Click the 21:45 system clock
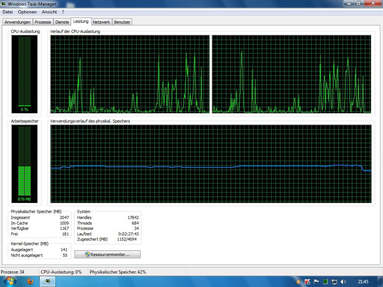 click(x=363, y=282)
